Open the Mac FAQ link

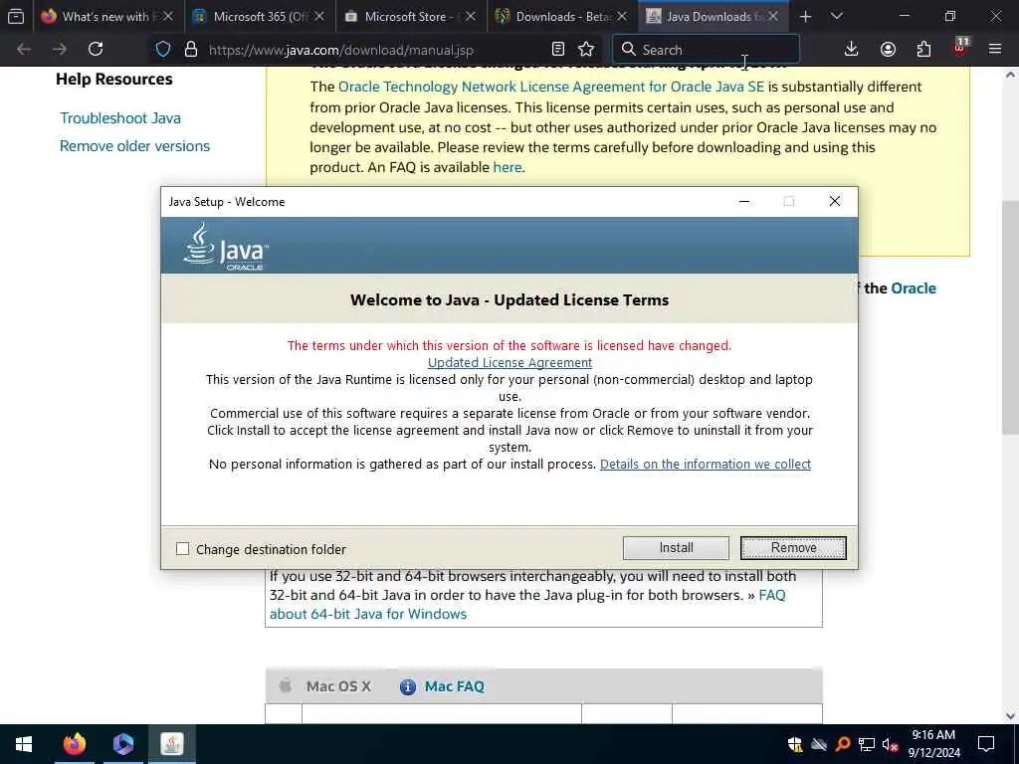click(x=454, y=686)
